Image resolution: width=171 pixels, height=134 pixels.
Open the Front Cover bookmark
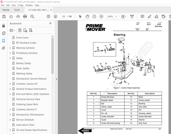22,37
